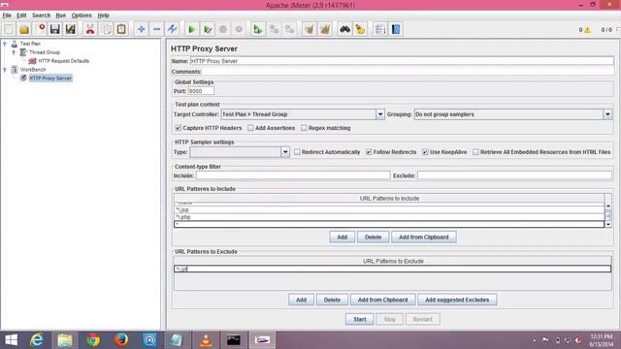Click the Paste clipboard icon
The image size is (621, 349).
tap(121, 29)
